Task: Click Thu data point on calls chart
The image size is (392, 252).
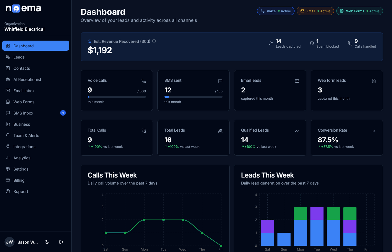Action: (x=202, y=233)
